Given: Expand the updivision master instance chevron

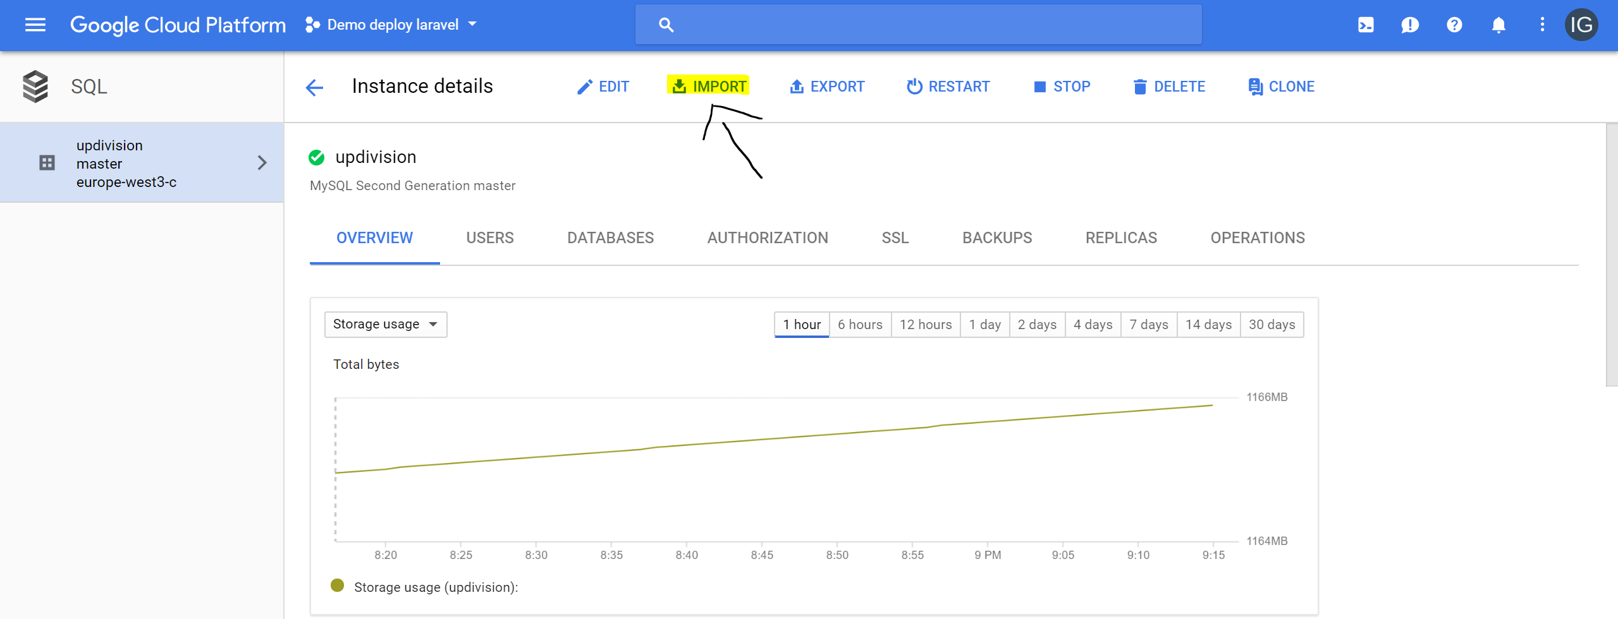Looking at the screenshot, I should click(262, 162).
